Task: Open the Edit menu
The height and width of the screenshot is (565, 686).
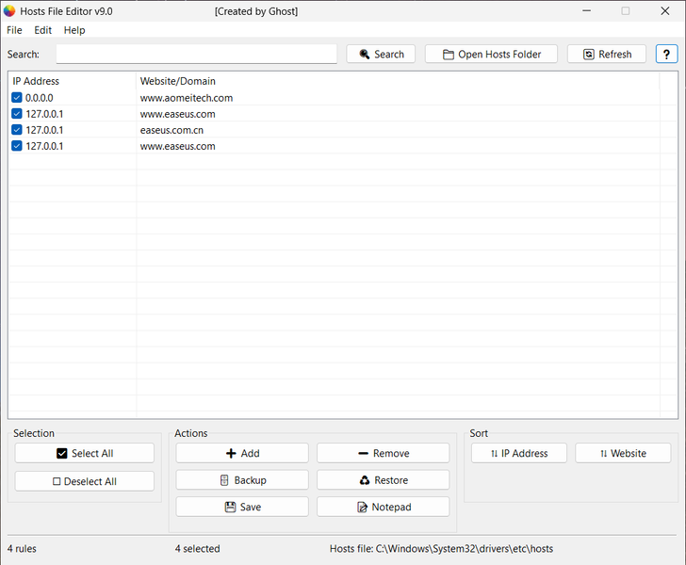Action: 43,30
